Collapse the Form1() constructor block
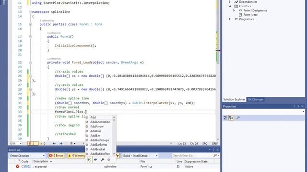The height and width of the screenshot is (172, 307). pyautogui.click(x=30, y=37)
